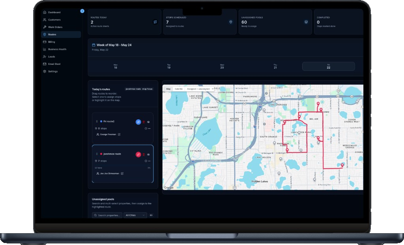Click the Email Blast envelope icon

tap(45, 64)
